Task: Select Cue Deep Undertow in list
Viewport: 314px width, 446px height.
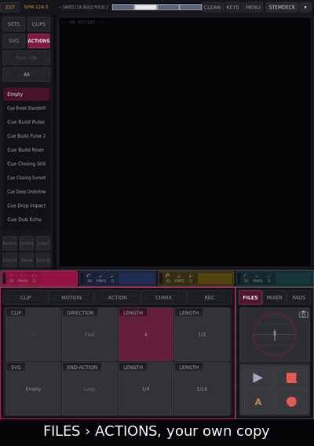Action: coord(27,192)
